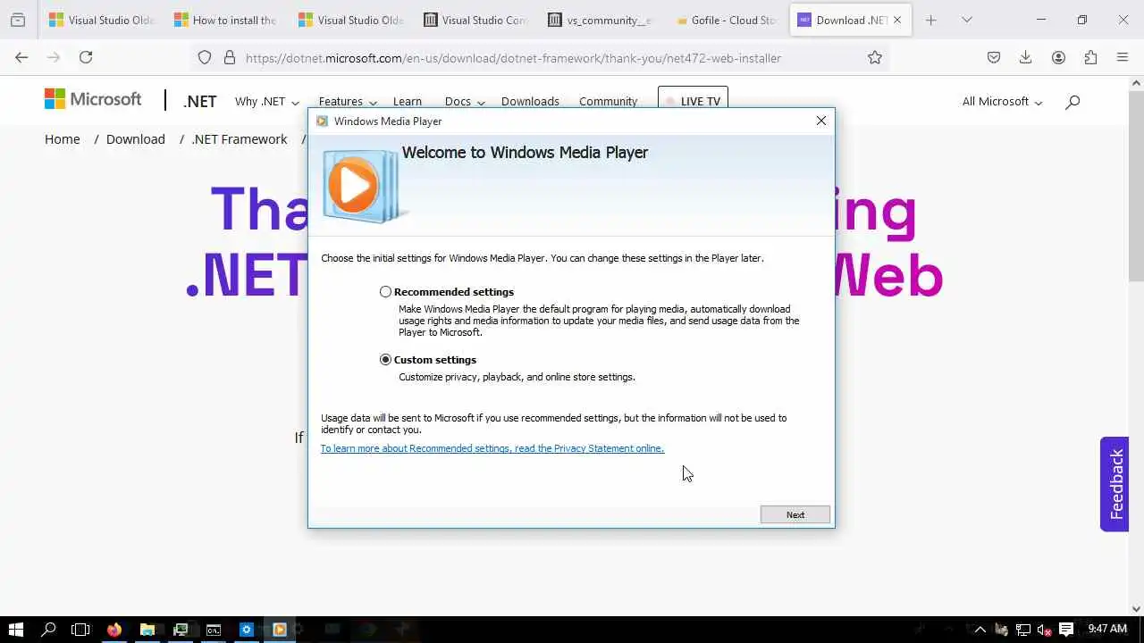The image size is (1144, 643).
Task: Click the Windows Media Player taskbar icon
Action: click(x=279, y=630)
